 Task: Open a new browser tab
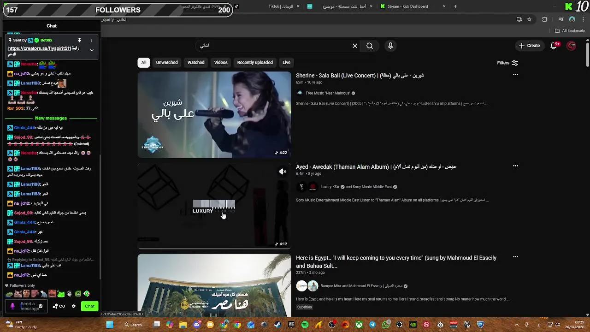coord(455,6)
